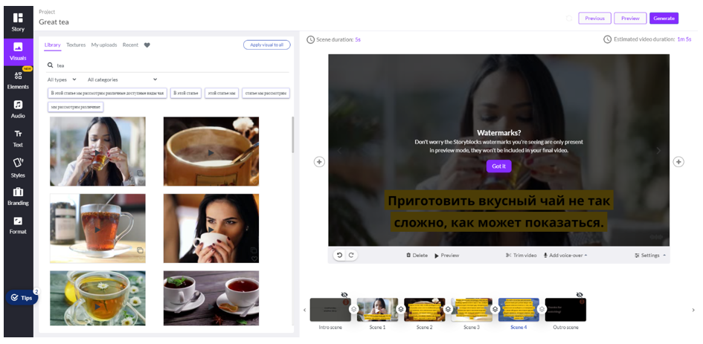Add a scene before using left plus
Screen dimensions: 703x344
coord(319,162)
